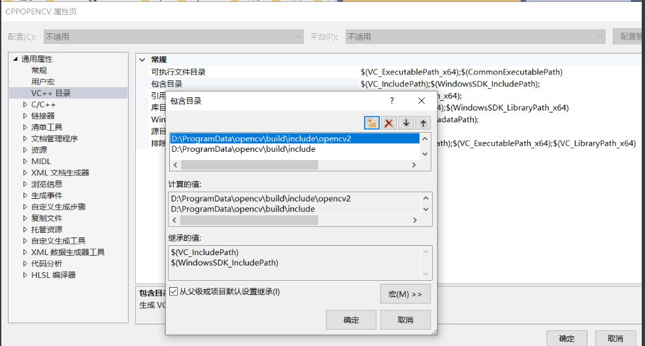Click the 可执行文件目录 value field
The image size is (645, 346).
click(x=500, y=72)
